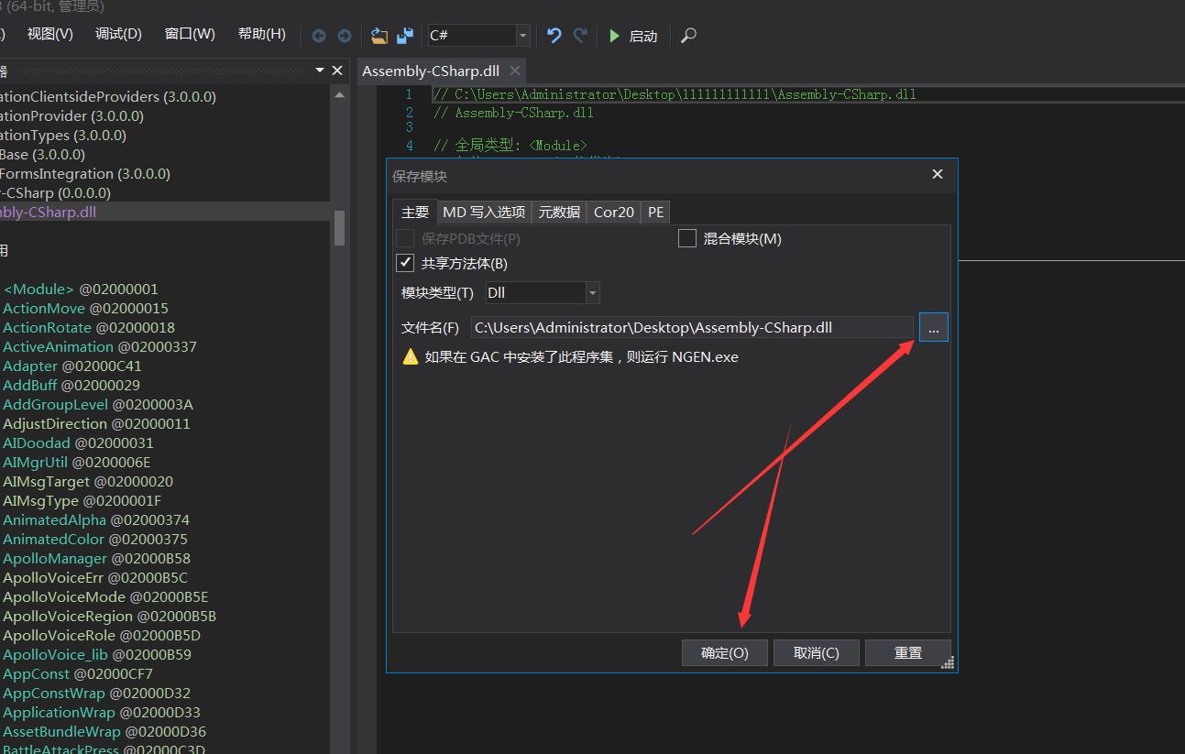Screen dimensions: 1185x754
Task: Click the browse ... button for file name
Action: [934, 327]
